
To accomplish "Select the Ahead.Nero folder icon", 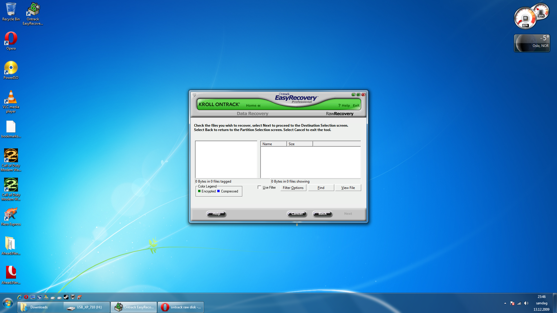I will pyautogui.click(x=11, y=246).
